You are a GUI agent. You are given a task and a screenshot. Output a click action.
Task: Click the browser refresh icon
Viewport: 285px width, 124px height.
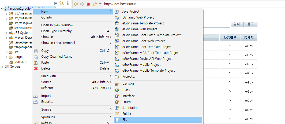click(95, 4)
